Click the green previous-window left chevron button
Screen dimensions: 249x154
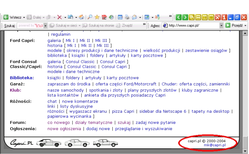pos(179,17)
